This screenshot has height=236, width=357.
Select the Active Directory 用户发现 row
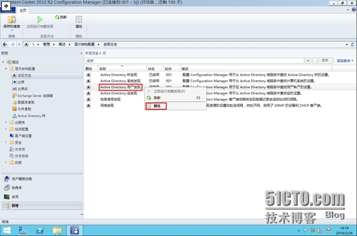(220, 87)
